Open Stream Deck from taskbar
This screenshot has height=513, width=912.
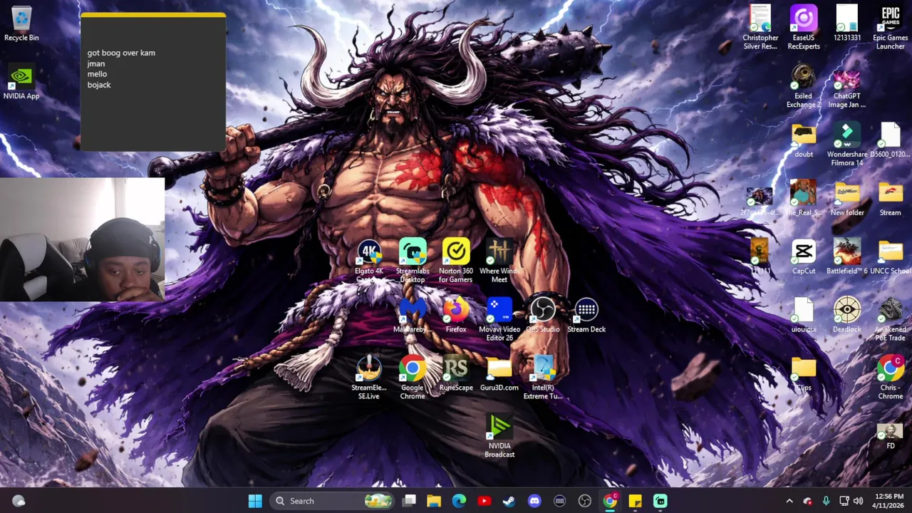[560, 501]
